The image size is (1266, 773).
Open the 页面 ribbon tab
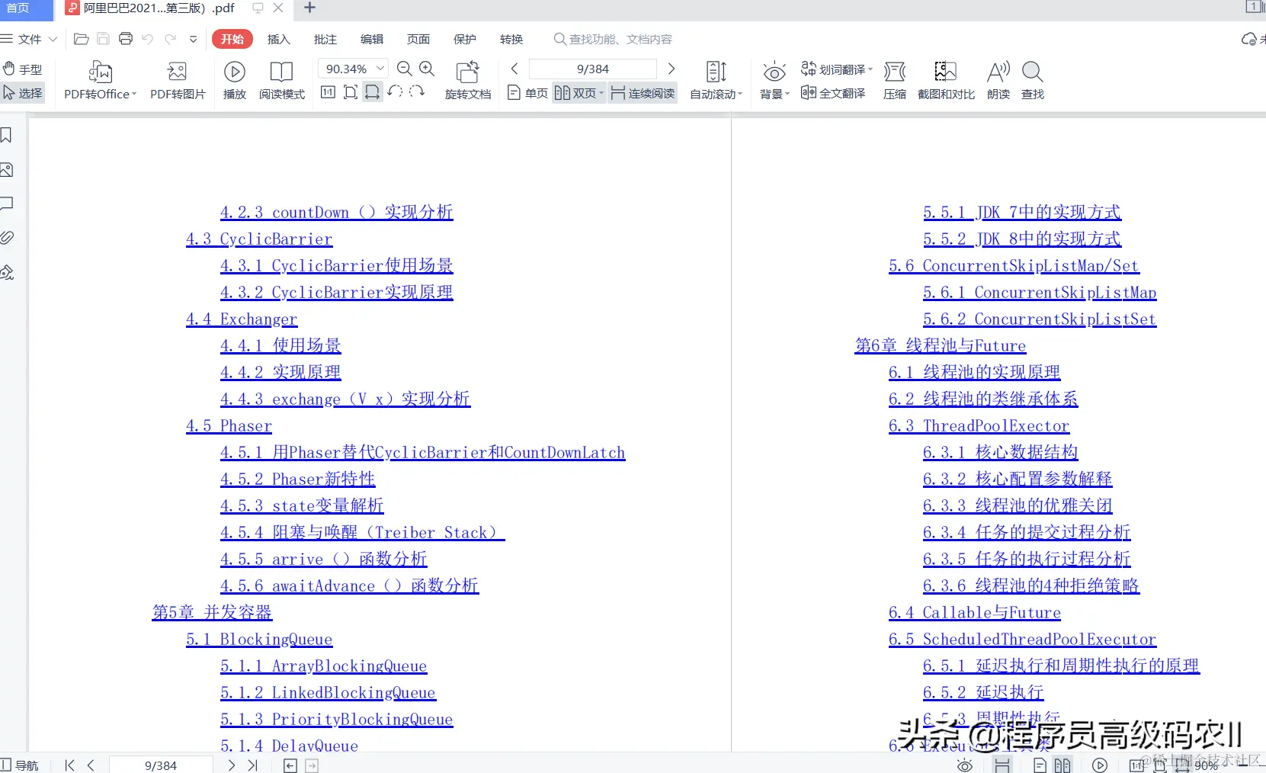tap(418, 39)
